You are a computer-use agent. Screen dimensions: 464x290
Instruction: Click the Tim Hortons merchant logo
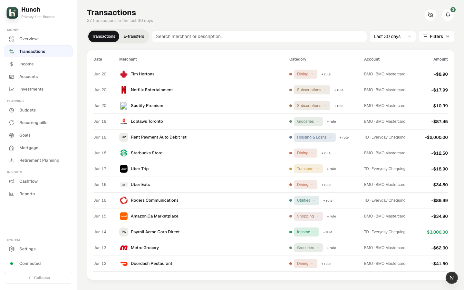[124, 74]
